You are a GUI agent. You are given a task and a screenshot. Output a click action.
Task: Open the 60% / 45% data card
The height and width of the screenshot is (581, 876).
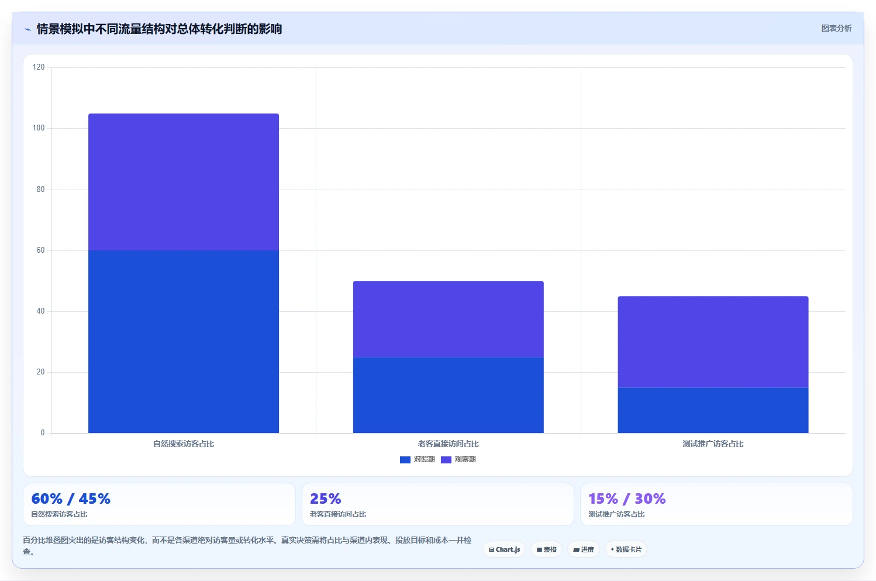[x=159, y=504]
